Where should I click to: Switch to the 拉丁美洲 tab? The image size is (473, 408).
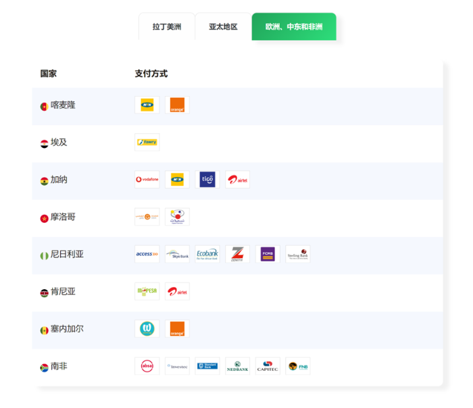coord(167,26)
